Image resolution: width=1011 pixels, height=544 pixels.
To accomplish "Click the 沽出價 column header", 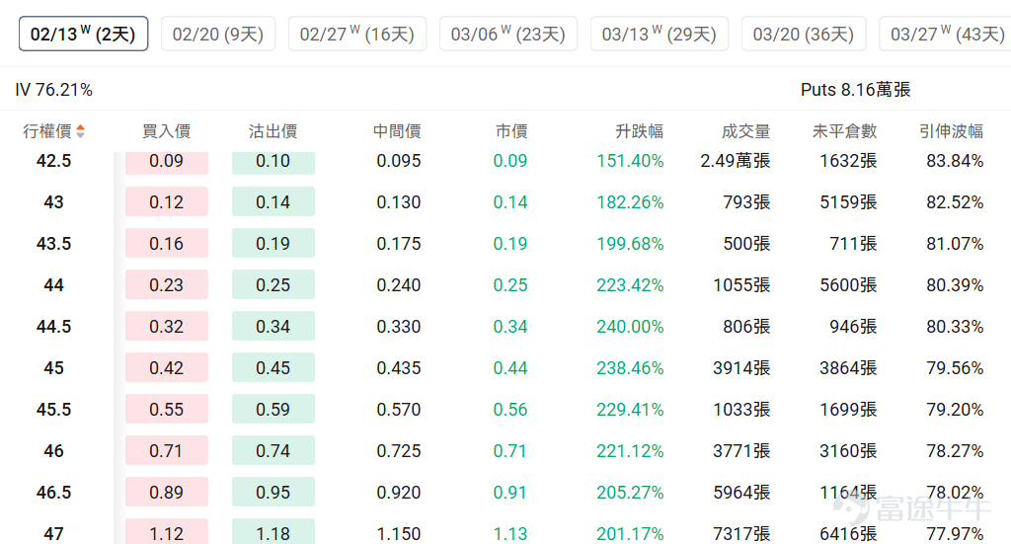I will pos(272,131).
